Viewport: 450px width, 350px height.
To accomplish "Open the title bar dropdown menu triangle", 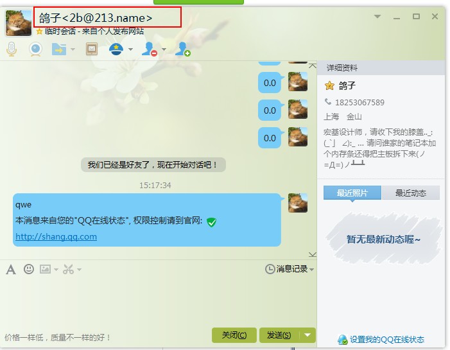I will 377,17.
